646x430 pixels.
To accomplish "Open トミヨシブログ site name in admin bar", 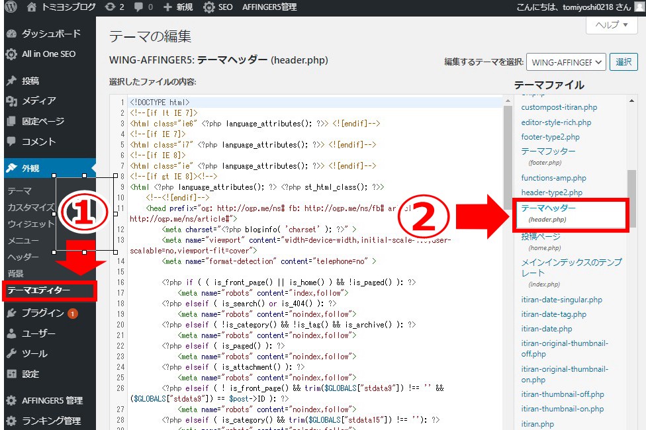I will [68, 7].
